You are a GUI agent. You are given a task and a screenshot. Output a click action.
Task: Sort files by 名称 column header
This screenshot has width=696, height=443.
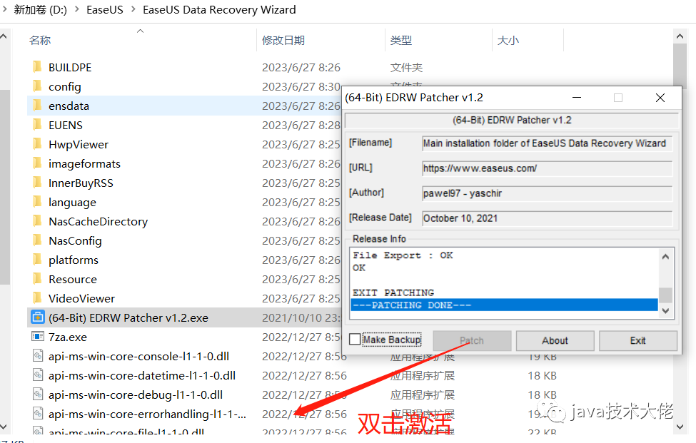tap(40, 41)
